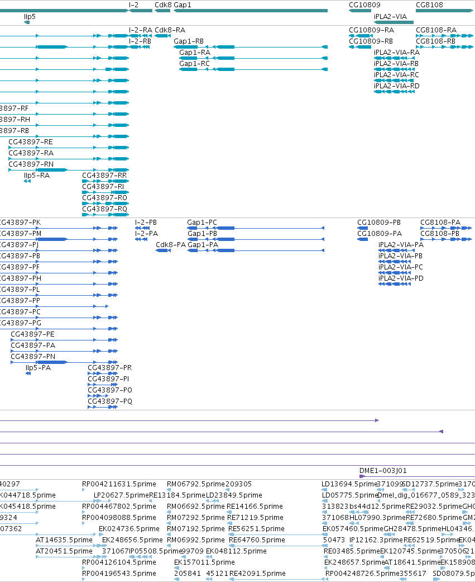475x582 pixels.
Task: Open the CG43897-RR transcript label
Action: coord(104,175)
